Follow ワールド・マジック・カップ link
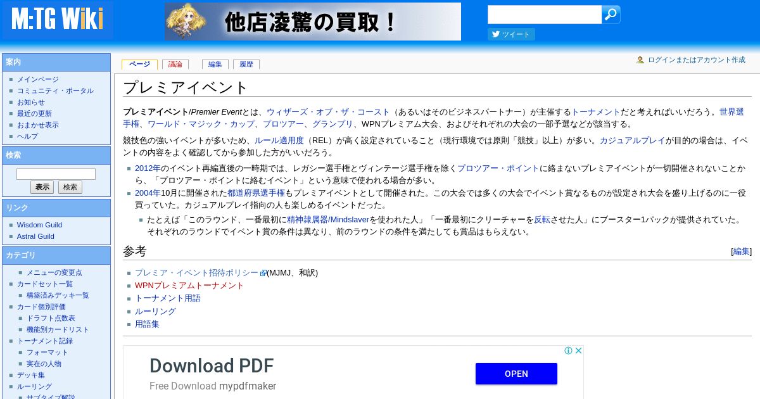The height and width of the screenshot is (399, 760). pos(201,124)
